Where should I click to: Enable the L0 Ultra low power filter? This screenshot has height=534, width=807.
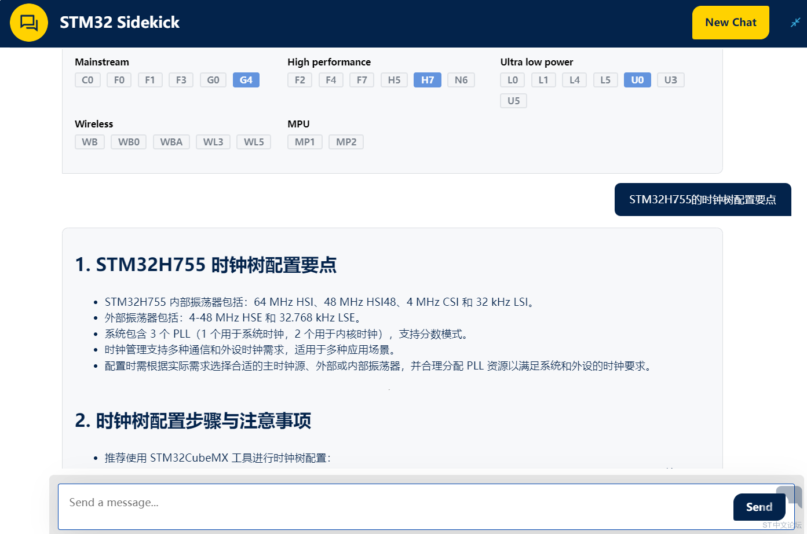(512, 79)
